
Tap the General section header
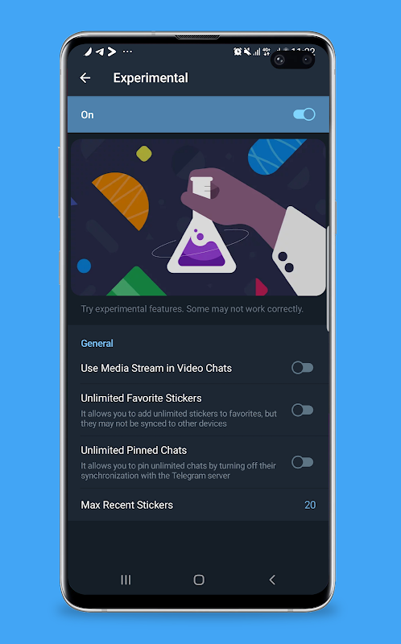coord(97,344)
